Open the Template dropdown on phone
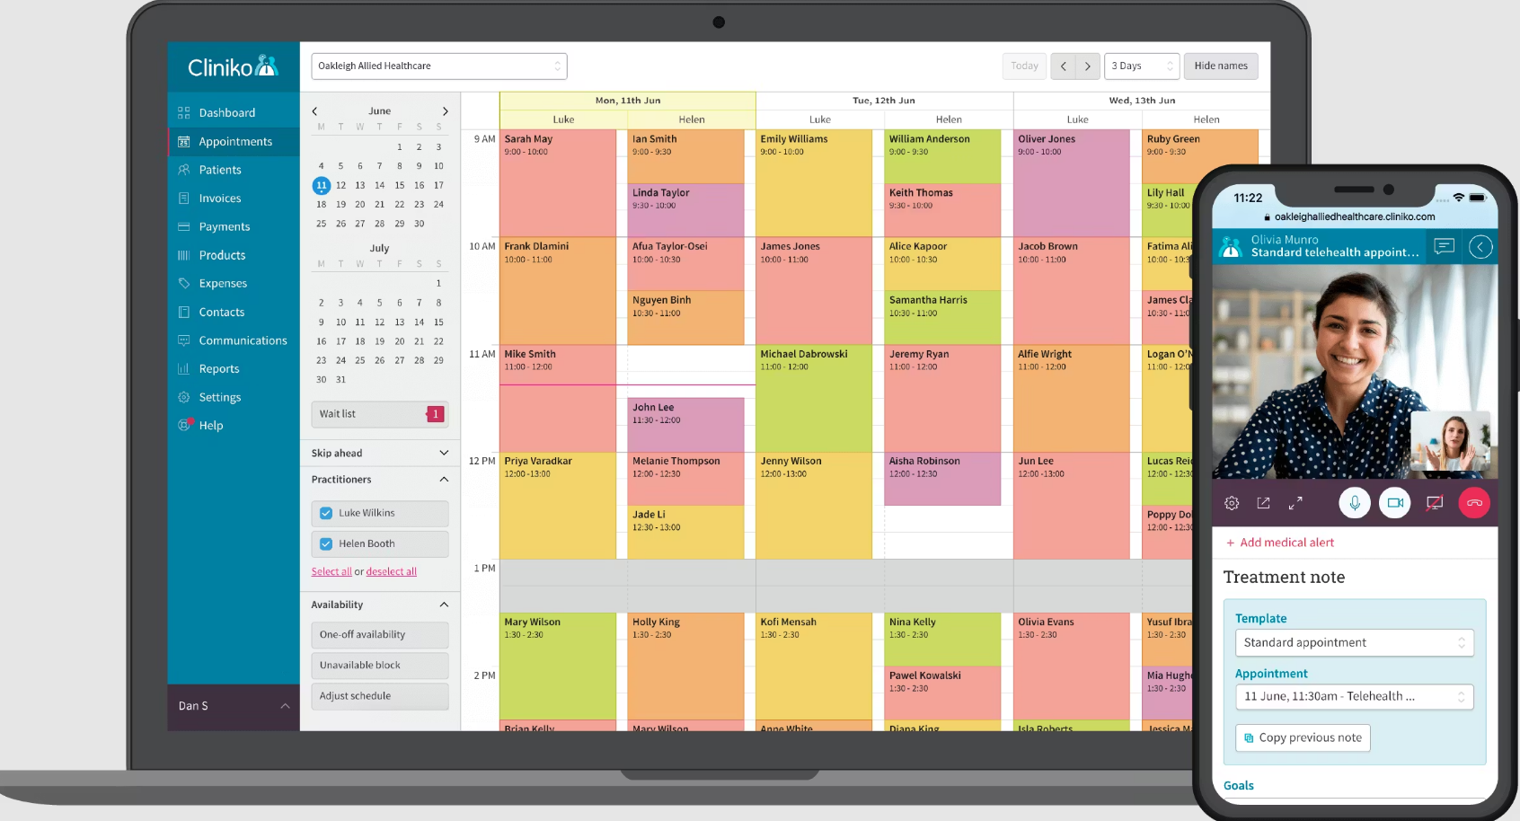This screenshot has height=821, width=1520. coord(1355,643)
